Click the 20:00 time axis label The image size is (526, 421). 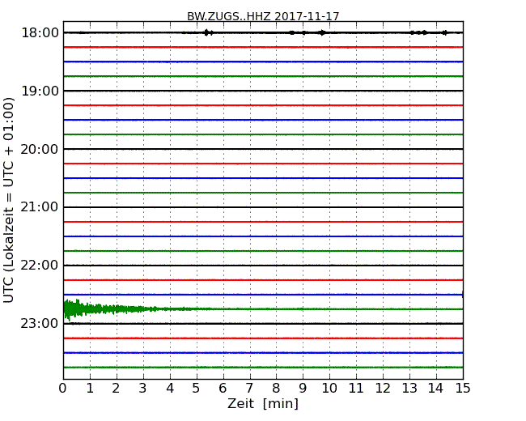click(40, 149)
